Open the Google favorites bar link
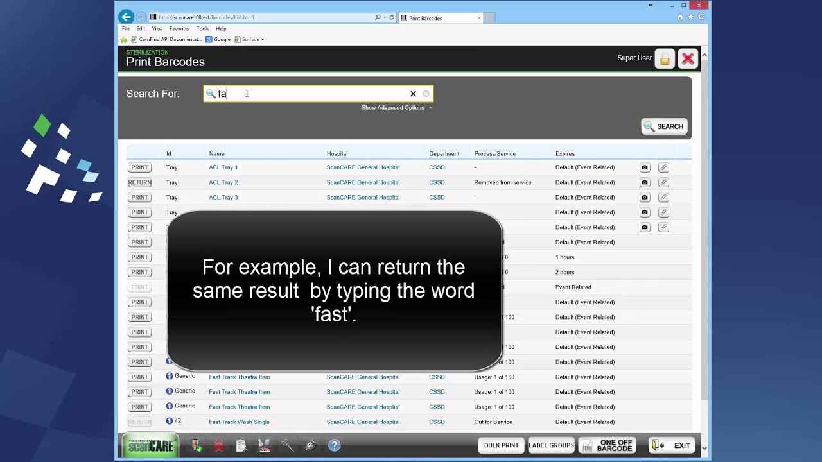 tap(218, 39)
